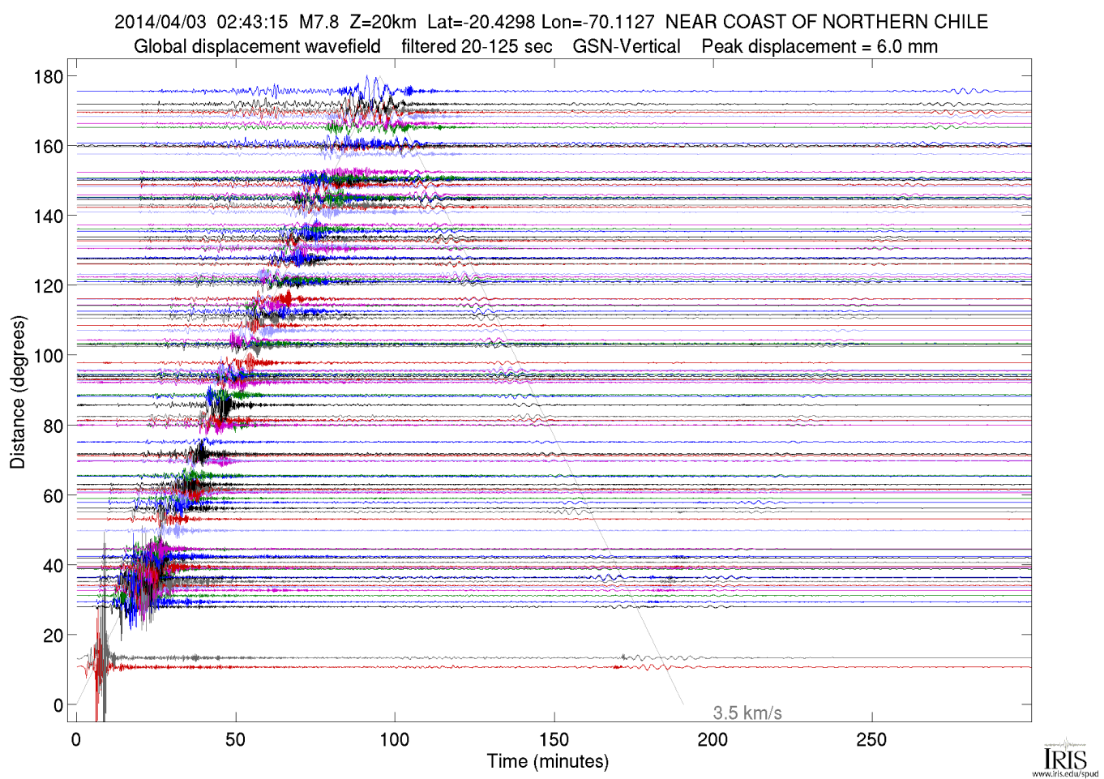The image size is (1104, 779).
Task: Click the 200 minute tick label
Action: (712, 740)
